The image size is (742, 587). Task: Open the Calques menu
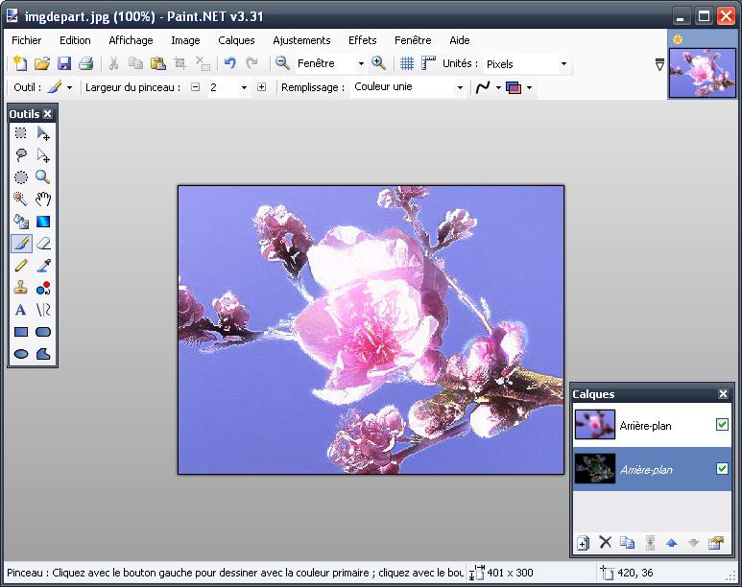pos(236,40)
